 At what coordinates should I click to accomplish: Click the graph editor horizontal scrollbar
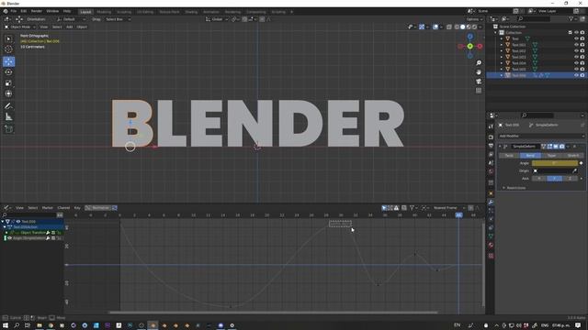(273, 313)
